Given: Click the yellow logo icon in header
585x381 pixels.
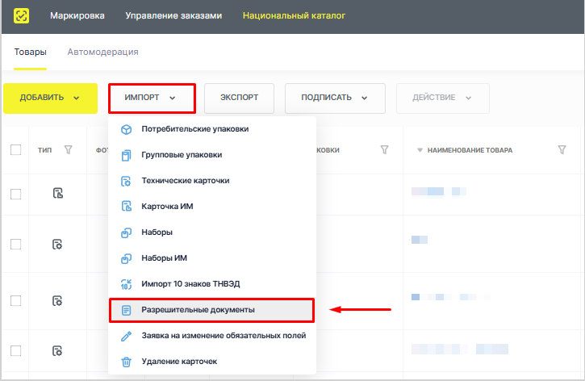Looking at the screenshot, I should tap(21, 15).
